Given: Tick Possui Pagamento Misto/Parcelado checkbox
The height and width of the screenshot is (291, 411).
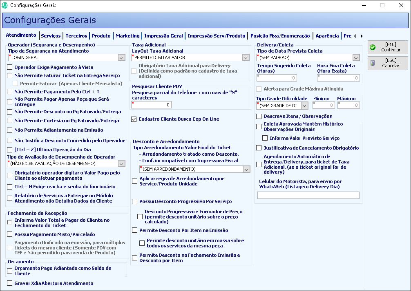Looking at the screenshot, I should pos(10,234).
